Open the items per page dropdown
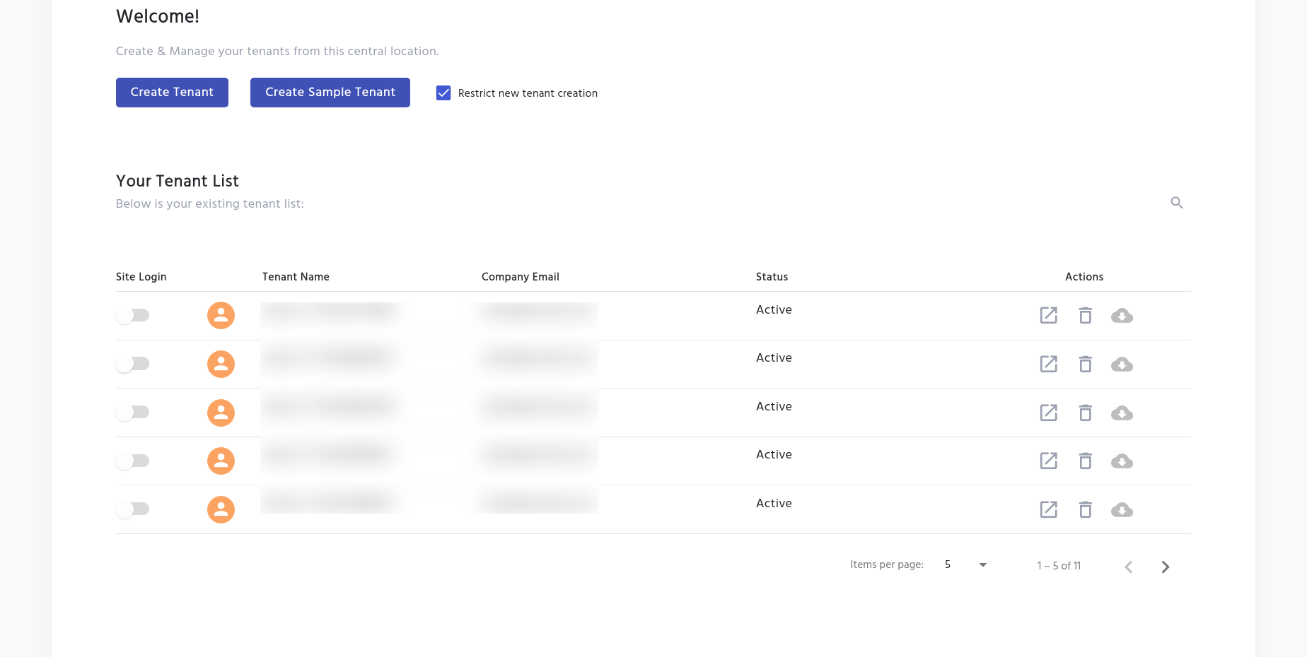The width and height of the screenshot is (1307, 657). point(965,564)
